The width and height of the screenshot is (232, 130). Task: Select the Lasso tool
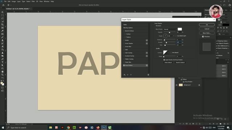[3, 18]
